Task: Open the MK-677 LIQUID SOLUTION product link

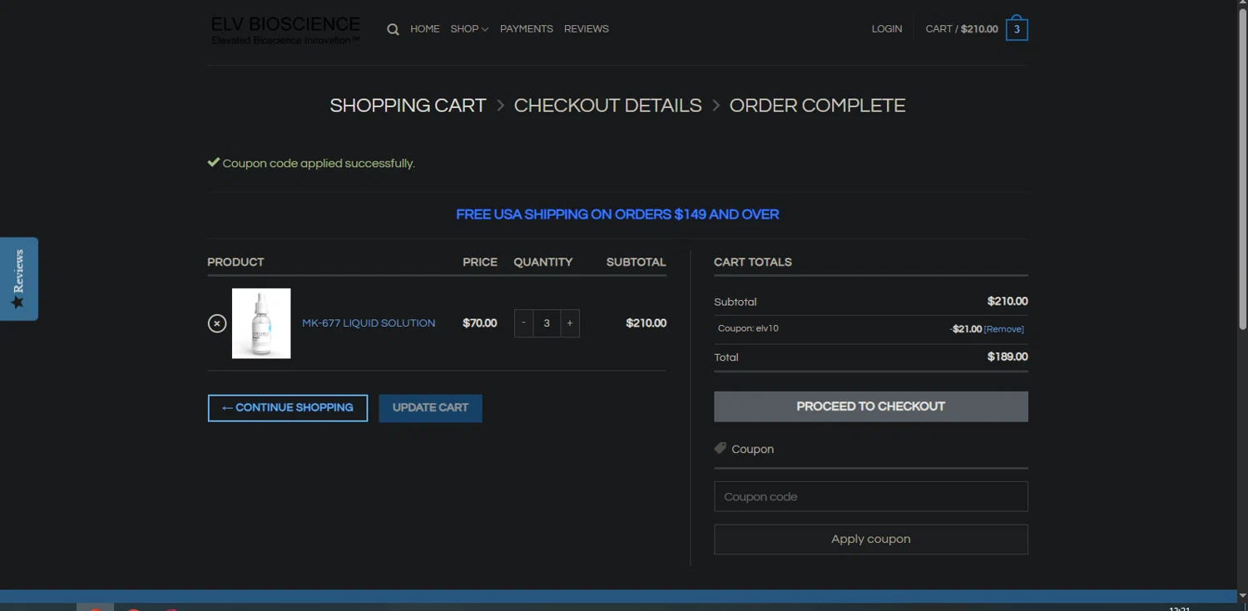Action: click(369, 323)
